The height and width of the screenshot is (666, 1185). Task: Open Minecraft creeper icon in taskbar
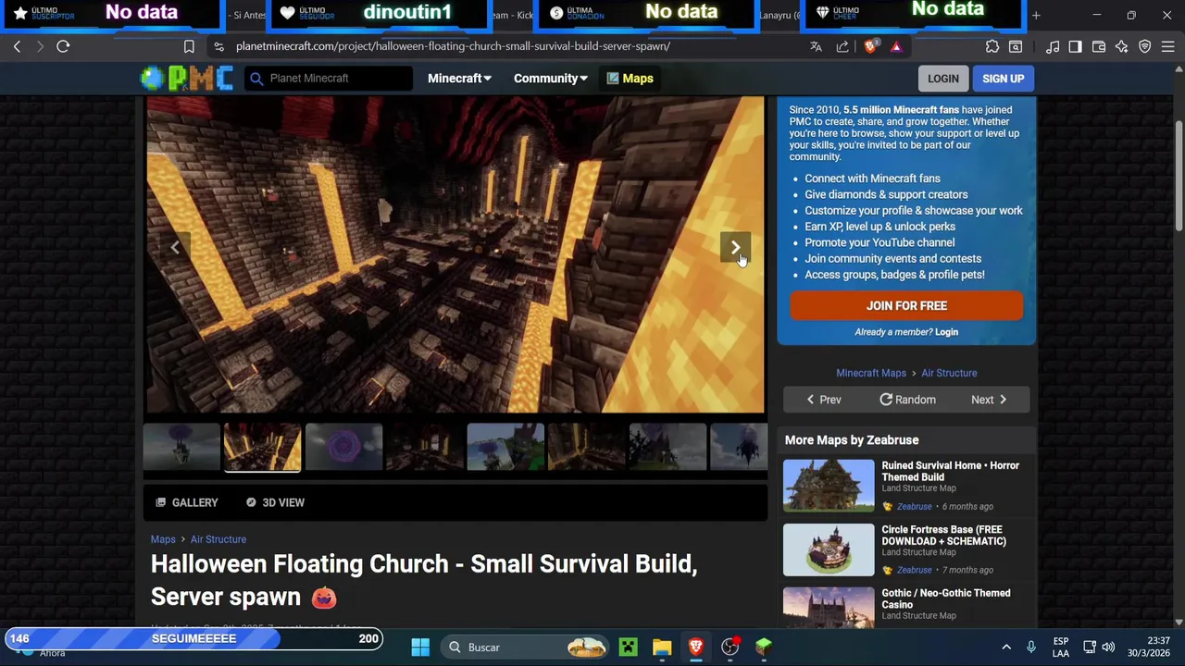point(629,647)
